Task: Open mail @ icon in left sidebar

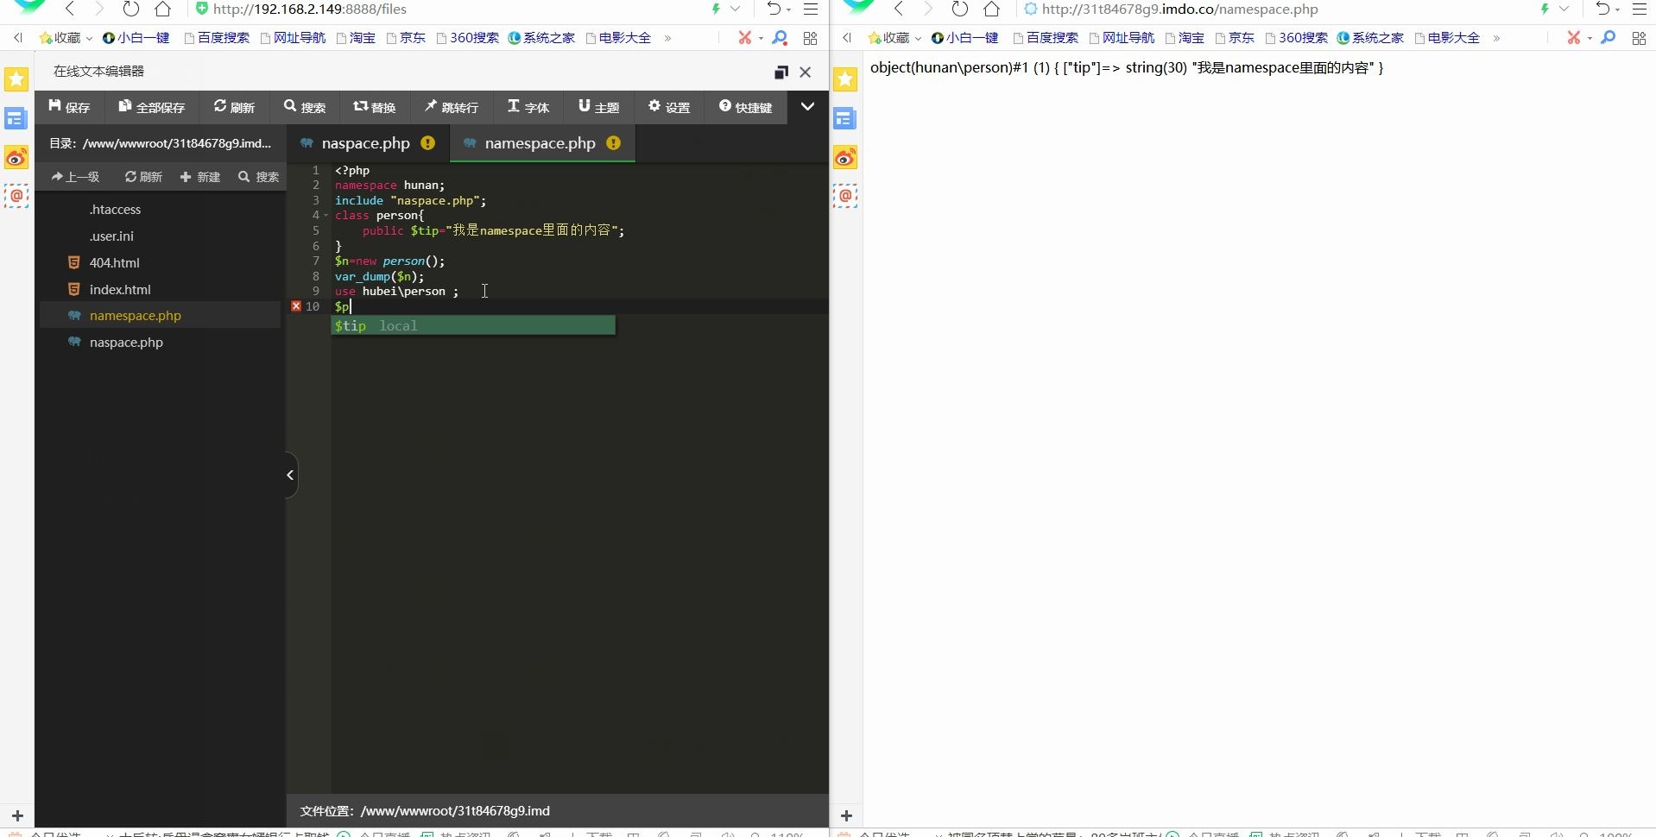Action: click(x=16, y=197)
